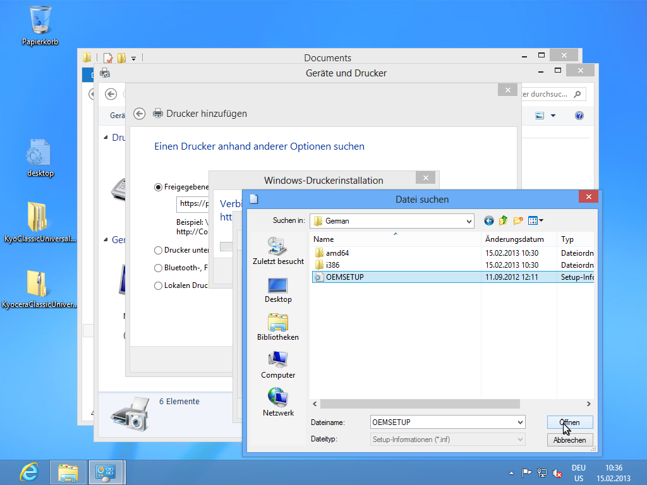Select the KyoceraClassicUniver zip folder icon

pyautogui.click(x=39, y=289)
